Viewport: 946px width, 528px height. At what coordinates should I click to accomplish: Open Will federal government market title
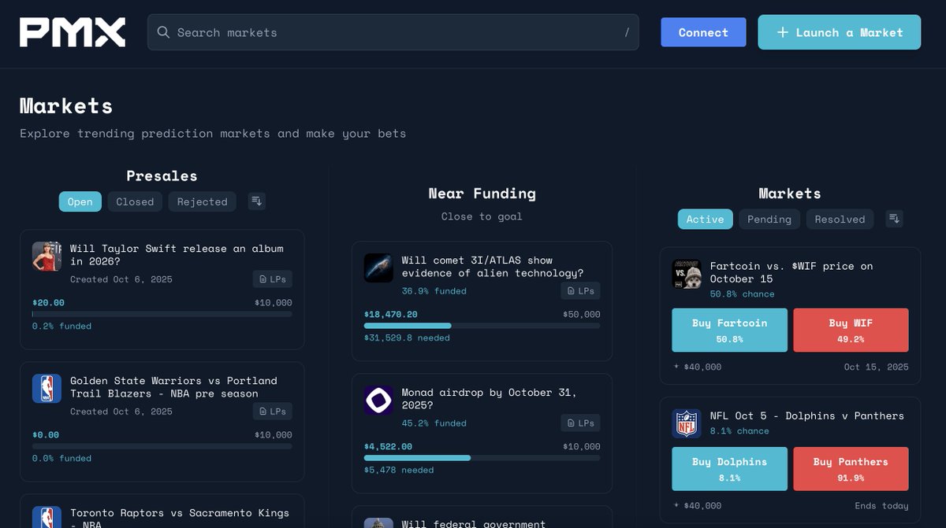pyautogui.click(x=474, y=523)
